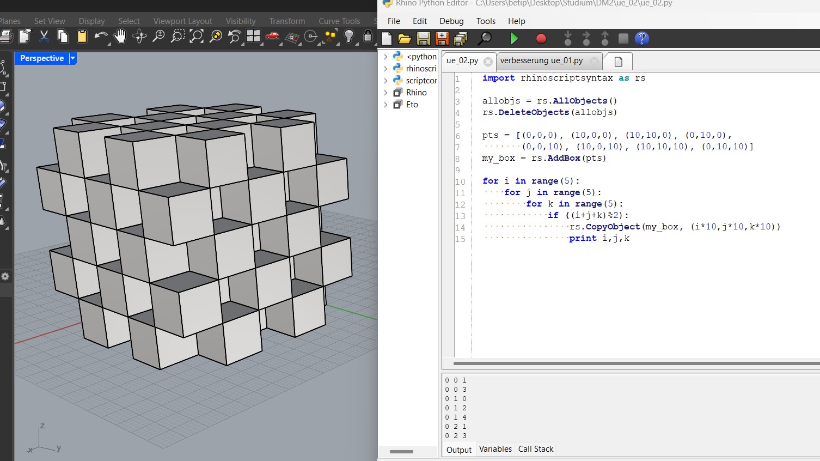Open the Call Stack view
Image resolution: width=820 pixels, height=461 pixels.
click(535, 448)
